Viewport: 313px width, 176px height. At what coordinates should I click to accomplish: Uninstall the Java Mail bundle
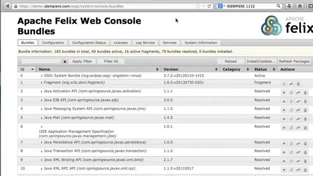coord(305,119)
